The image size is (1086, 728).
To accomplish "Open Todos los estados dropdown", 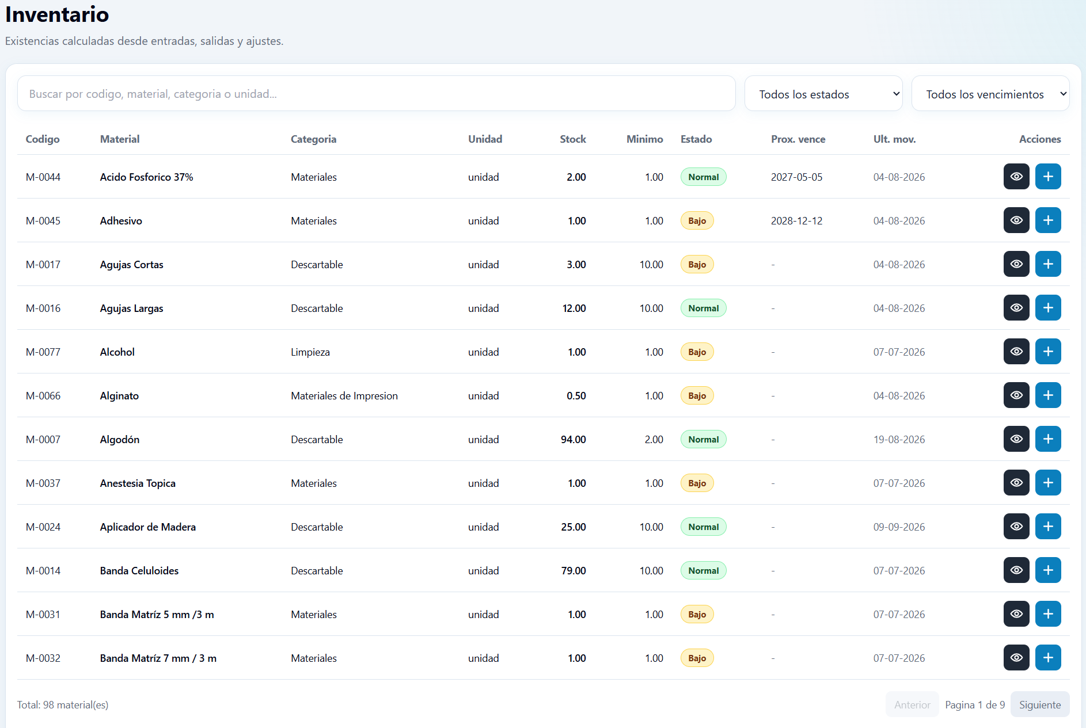I will 823,94.
